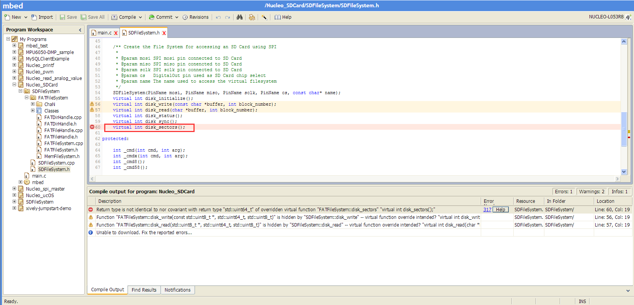The width and height of the screenshot is (634, 305).
Task: Close the SDFileSystem.h tab with red X
Action: tap(164, 33)
